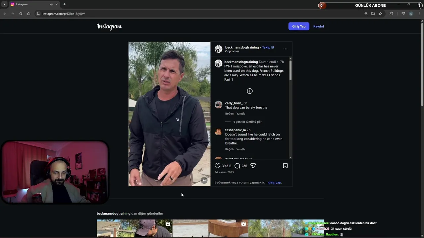Viewport: 424px width, 238px height.
Task: Open carly_horn_ profile avatar
Action: (218, 104)
